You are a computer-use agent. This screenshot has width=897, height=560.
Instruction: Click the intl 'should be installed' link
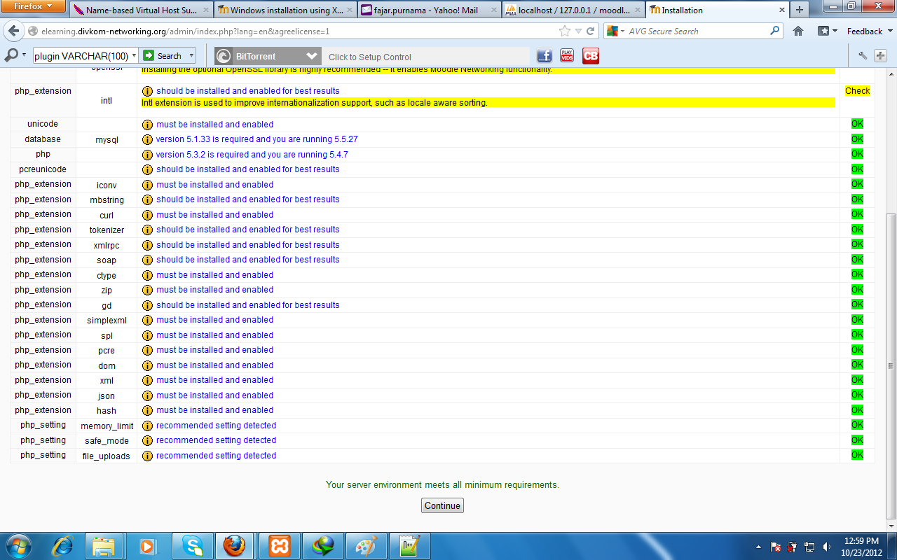point(247,91)
